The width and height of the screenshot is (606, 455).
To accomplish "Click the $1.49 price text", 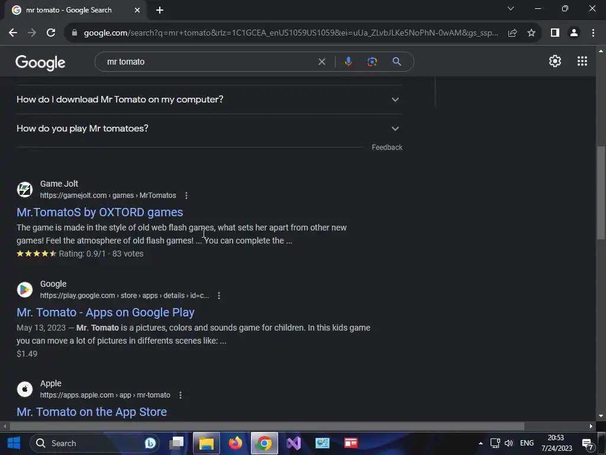I will click(27, 354).
